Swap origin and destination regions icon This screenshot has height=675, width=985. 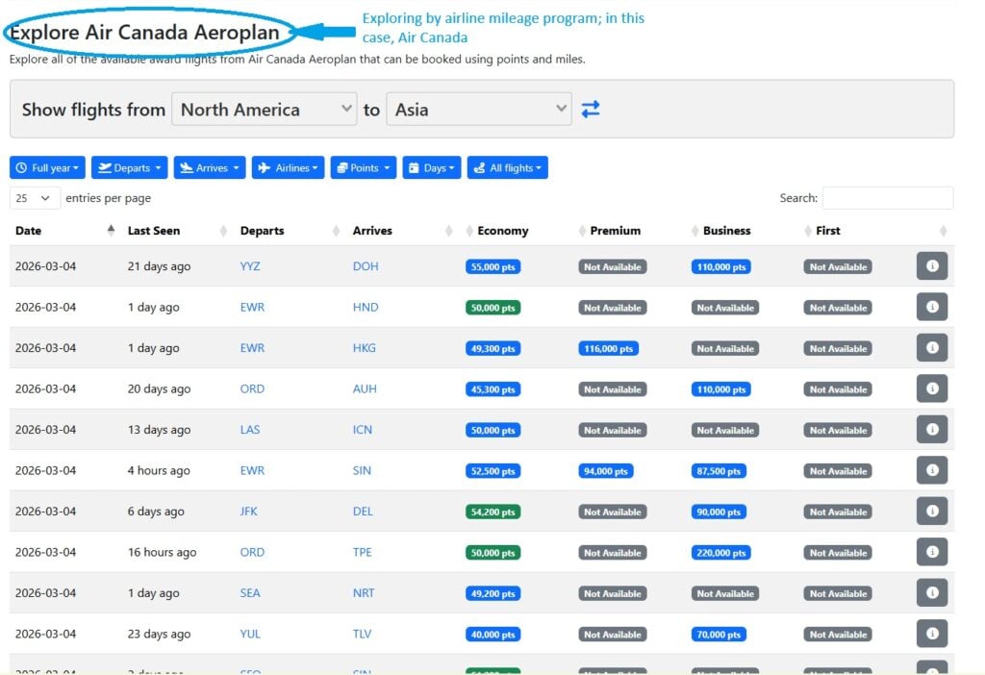point(590,110)
